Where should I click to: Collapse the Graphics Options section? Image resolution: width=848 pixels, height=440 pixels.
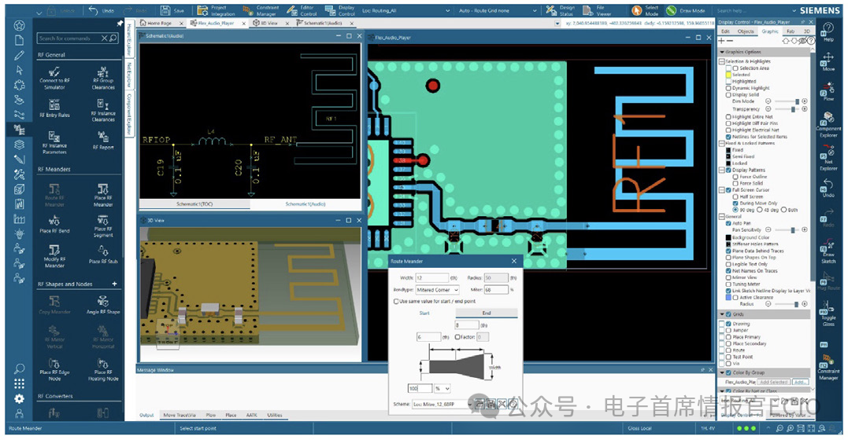pyautogui.click(x=722, y=53)
